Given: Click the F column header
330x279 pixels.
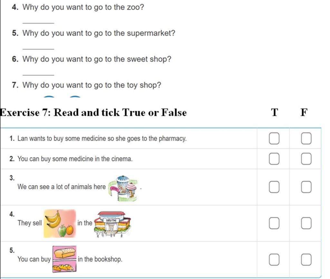Looking at the screenshot, I should (304, 112).
